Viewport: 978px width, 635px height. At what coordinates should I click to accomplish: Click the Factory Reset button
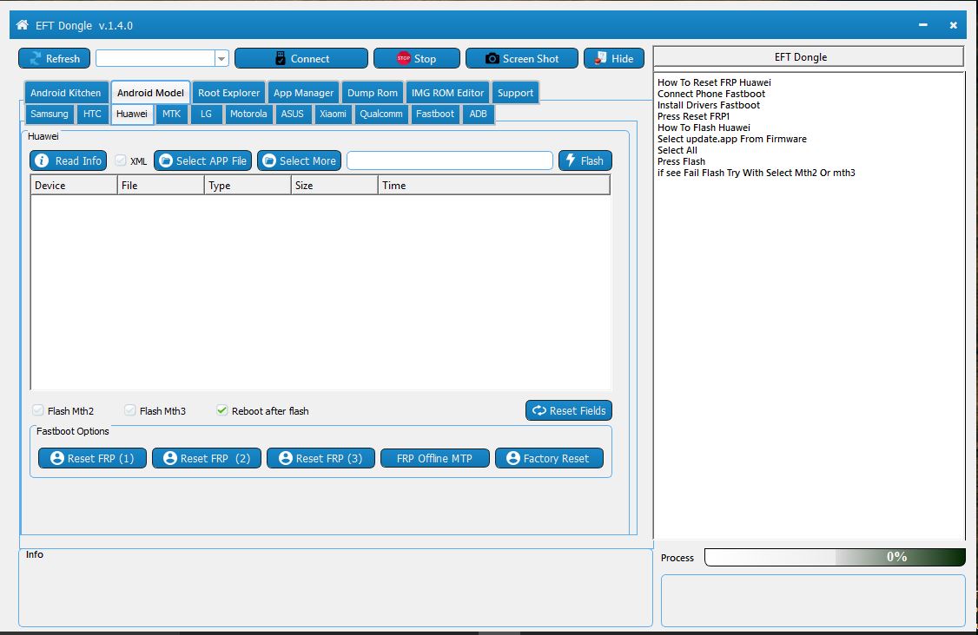[x=550, y=458]
